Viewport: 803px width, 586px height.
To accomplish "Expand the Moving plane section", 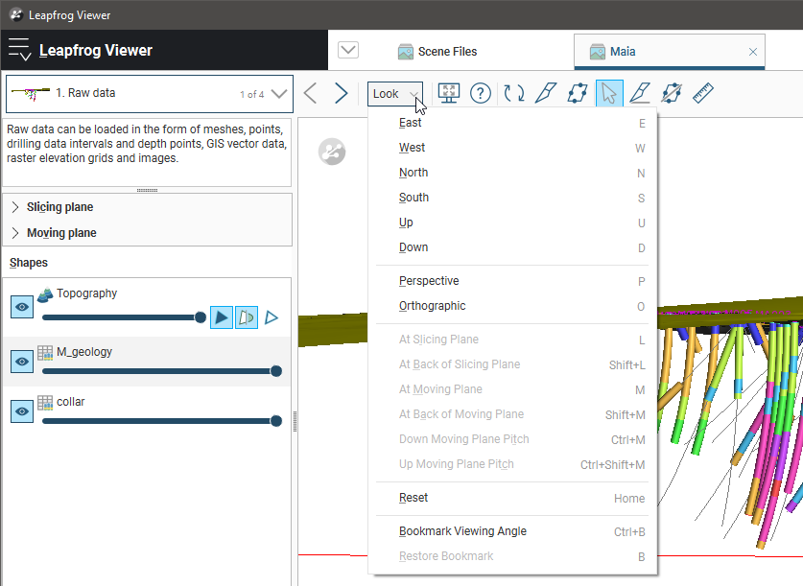I will pos(15,233).
